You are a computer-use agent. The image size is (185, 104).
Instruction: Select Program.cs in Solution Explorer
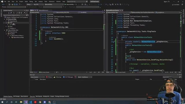(13, 28)
